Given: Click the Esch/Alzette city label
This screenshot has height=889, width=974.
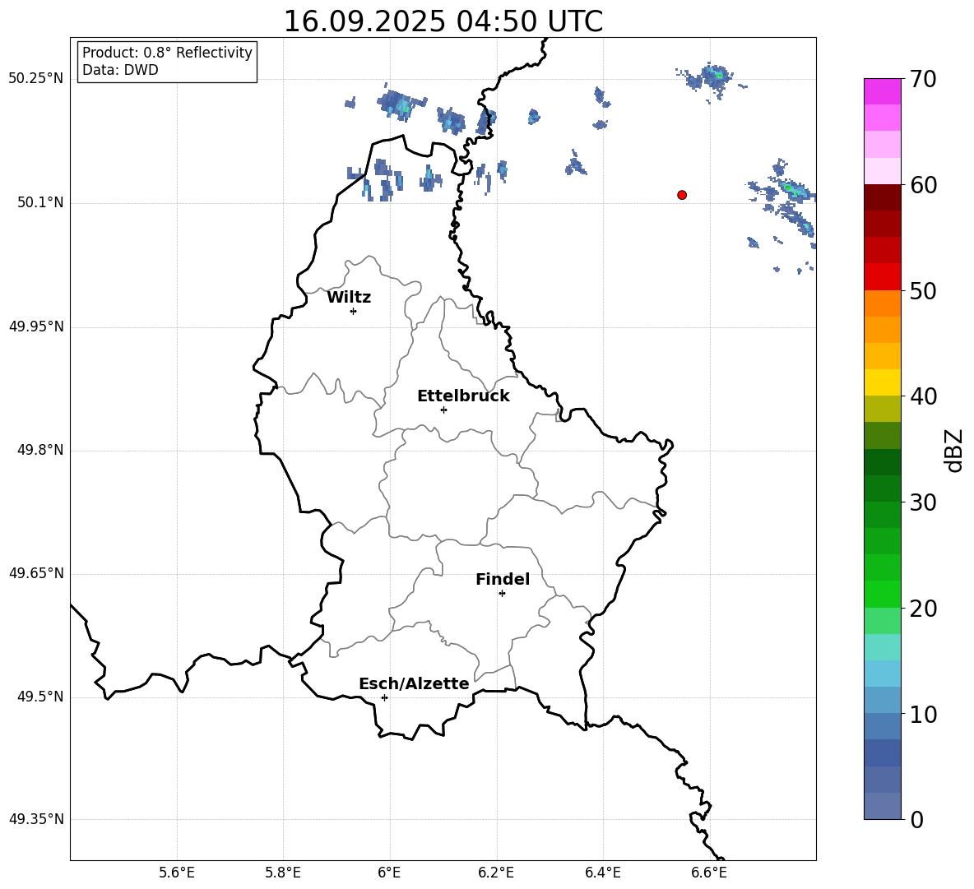Looking at the screenshot, I should [414, 683].
